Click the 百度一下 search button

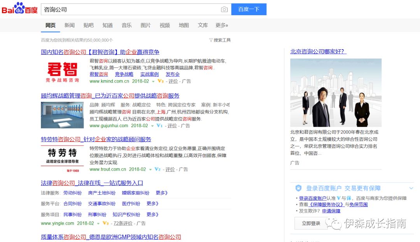(x=249, y=9)
